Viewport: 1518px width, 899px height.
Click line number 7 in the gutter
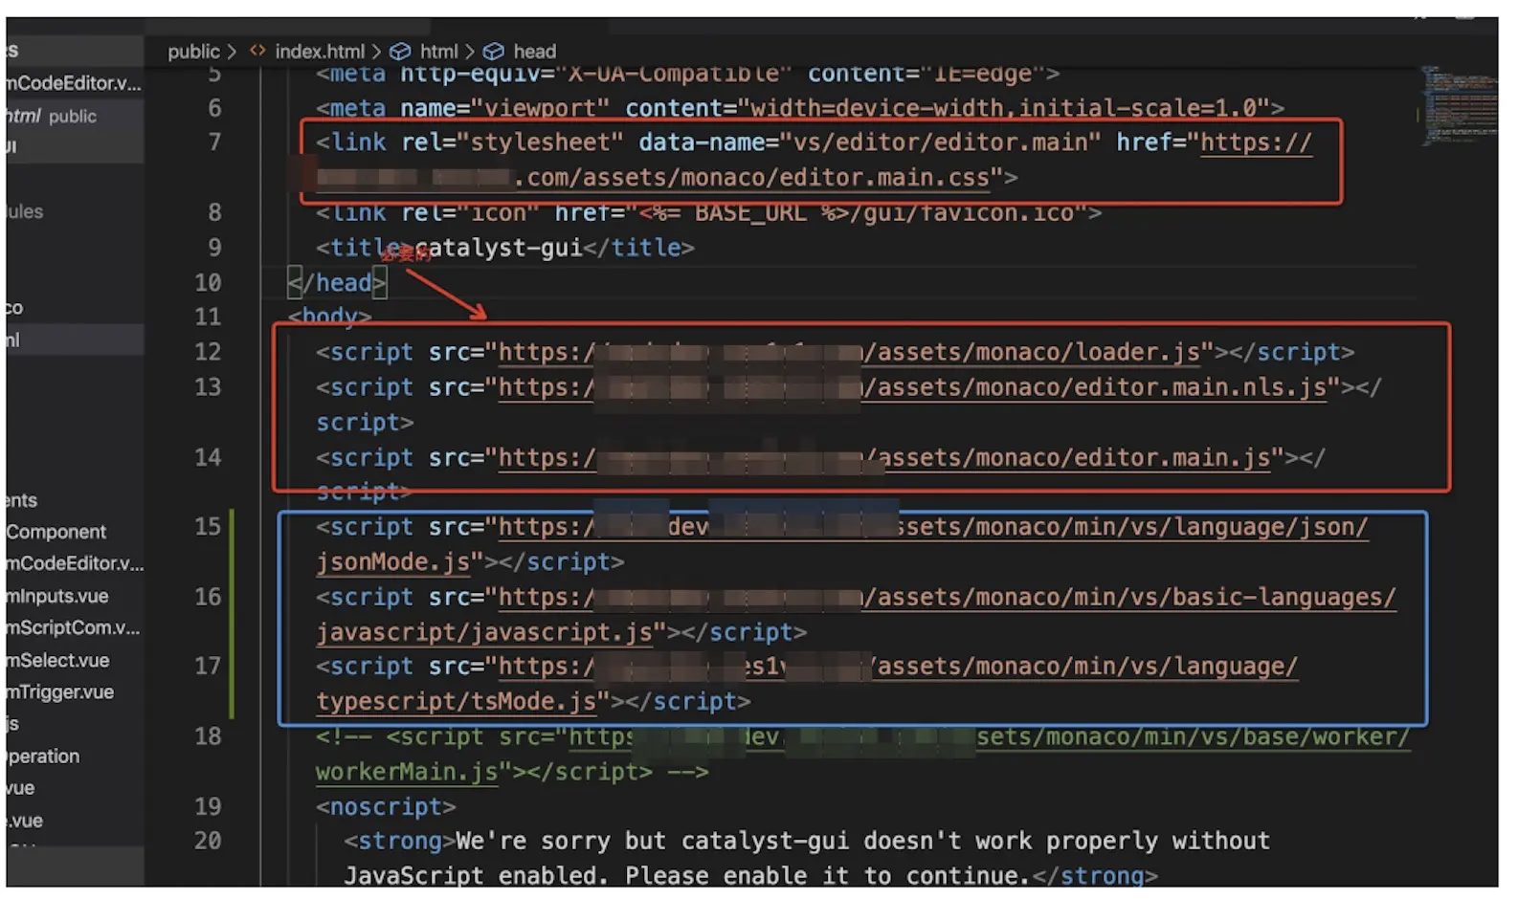tap(214, 143)
